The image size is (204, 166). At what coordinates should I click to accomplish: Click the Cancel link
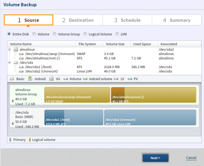[x=191, y=158]
